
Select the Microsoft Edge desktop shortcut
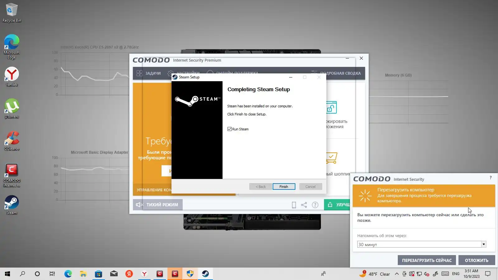coord(12,47)
